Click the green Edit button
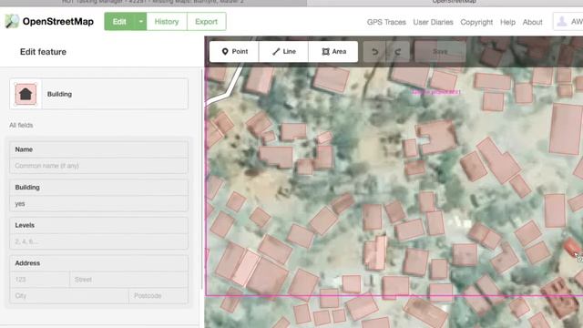This screenshot has width=583, height=328. pos(119,22)
